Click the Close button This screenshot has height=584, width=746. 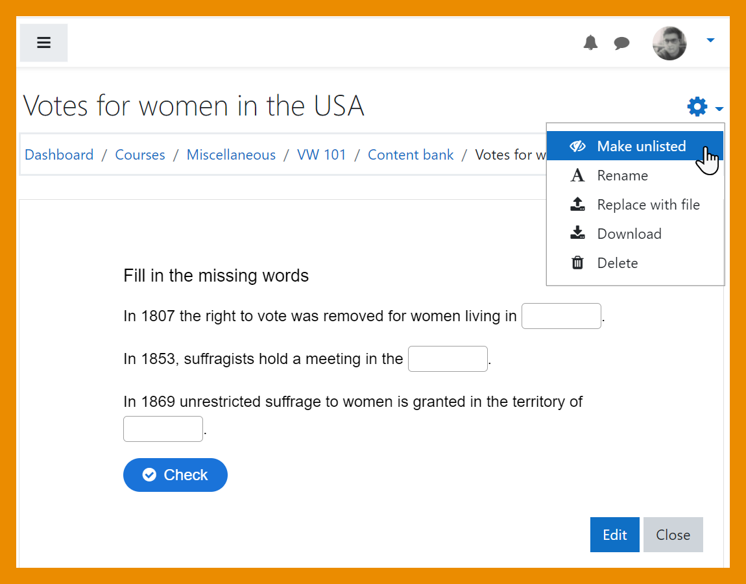673,535
